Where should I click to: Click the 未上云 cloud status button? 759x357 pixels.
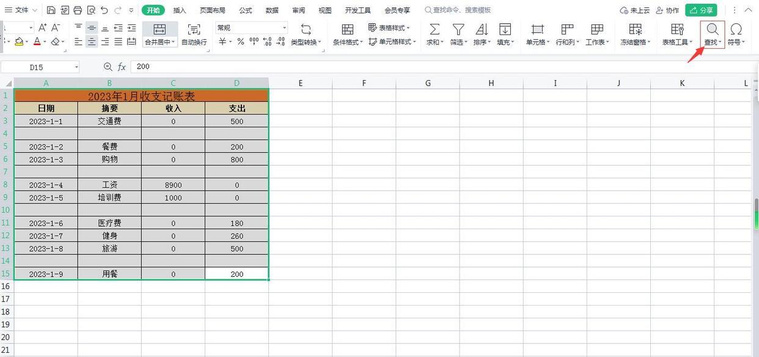click(x=635, y=10)
